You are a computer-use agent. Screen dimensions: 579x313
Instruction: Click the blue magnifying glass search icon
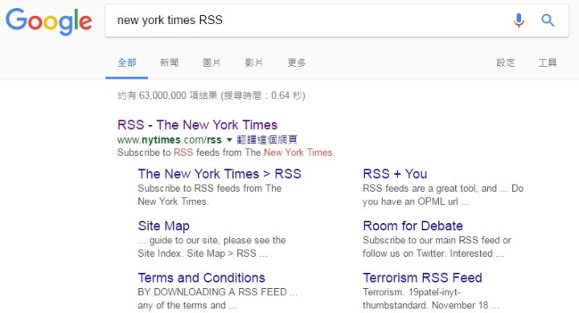coord(548,20)
